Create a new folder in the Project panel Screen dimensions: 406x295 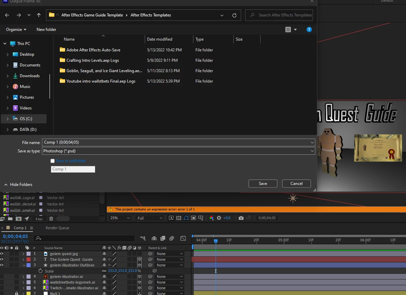pyautogui.click(x=10, y=218)
